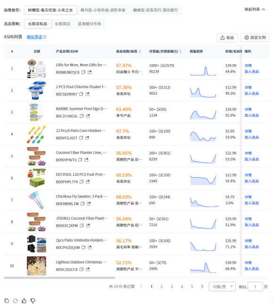Viewport: 273px width, 304px height.
Task: Select 蜂鸟型-小有所成-进阶卖家 persona tab
Action: [103, 10]
